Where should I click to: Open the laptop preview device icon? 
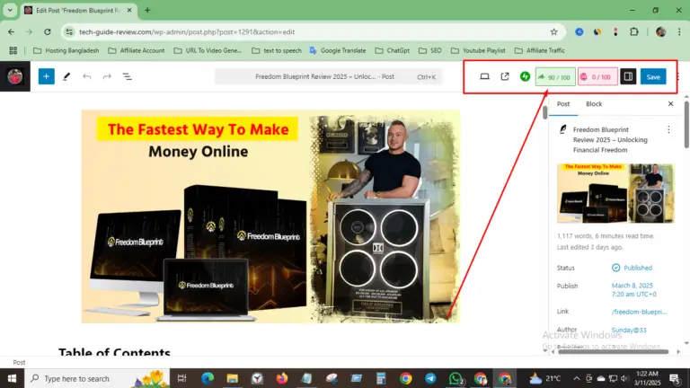tap(484, 76)
